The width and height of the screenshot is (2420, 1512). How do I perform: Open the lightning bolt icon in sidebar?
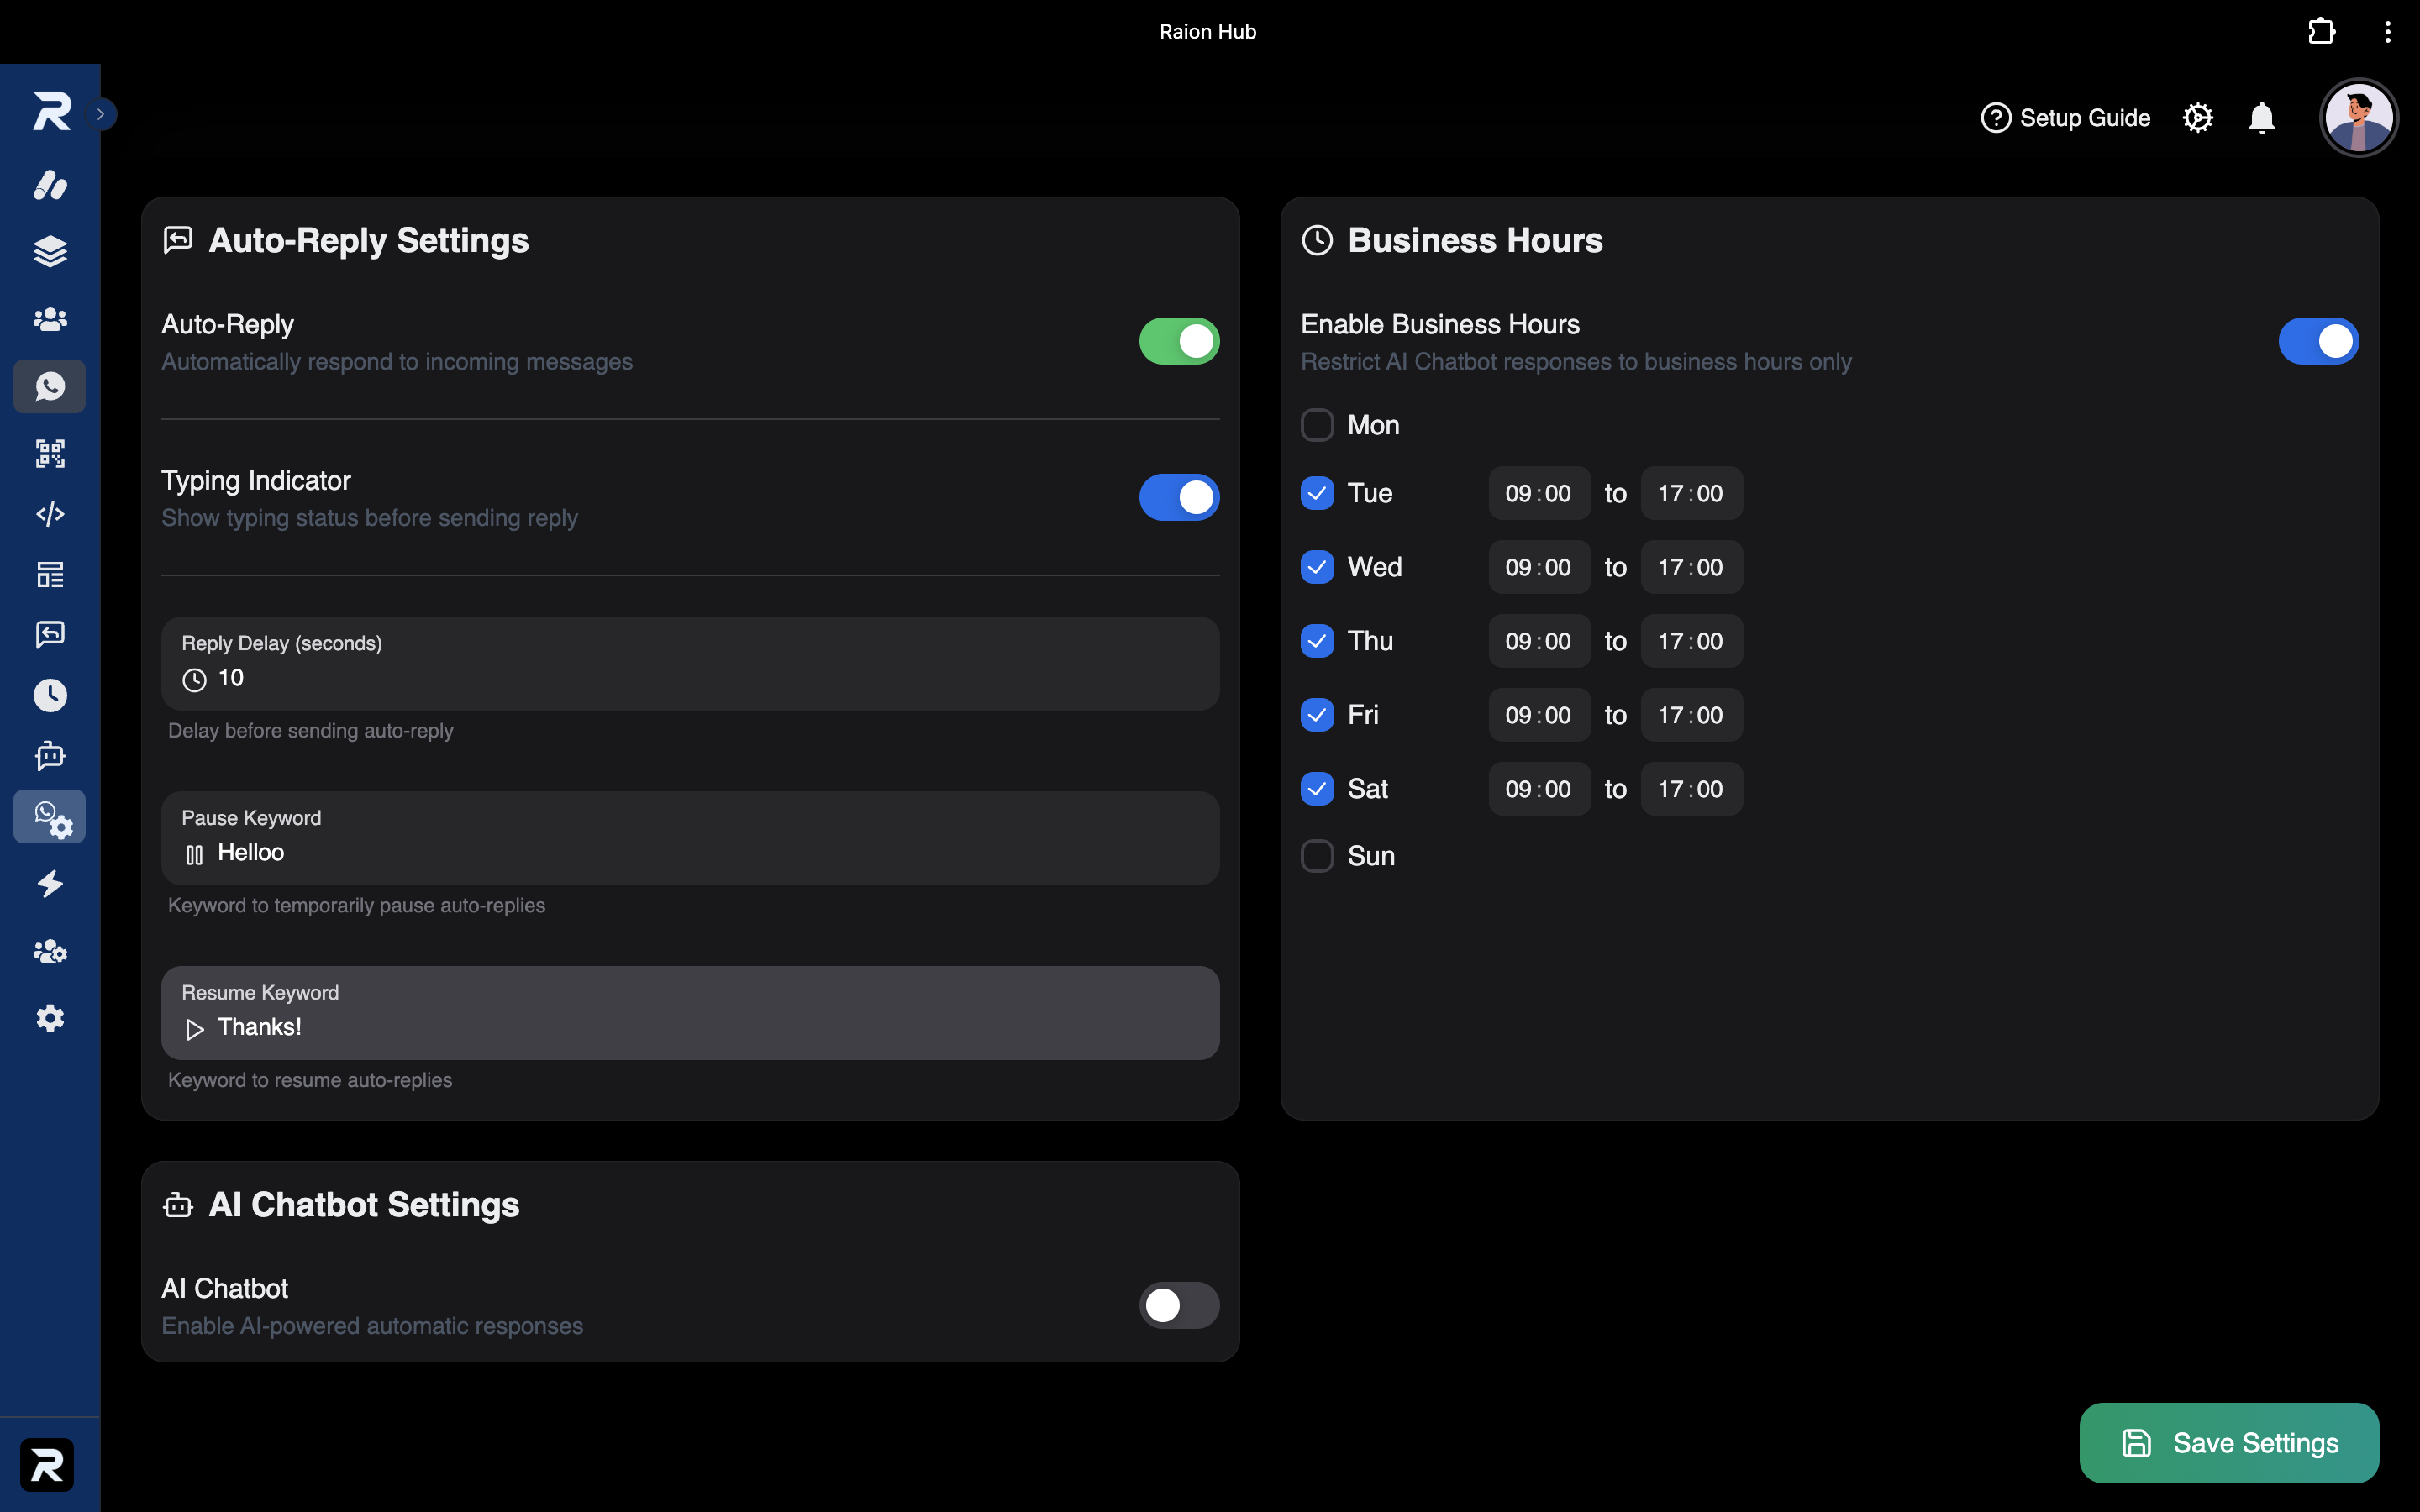(50, 884)
